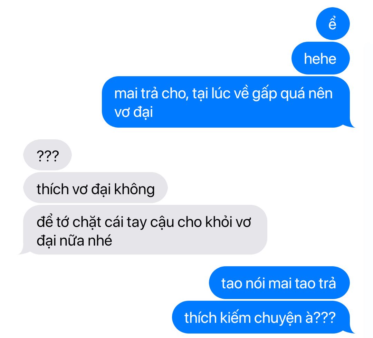Image resolution: width=373 pixels, height=338 pixels.
Task: Click the word "gấp" in the blue message
Action: coord(265,94)
